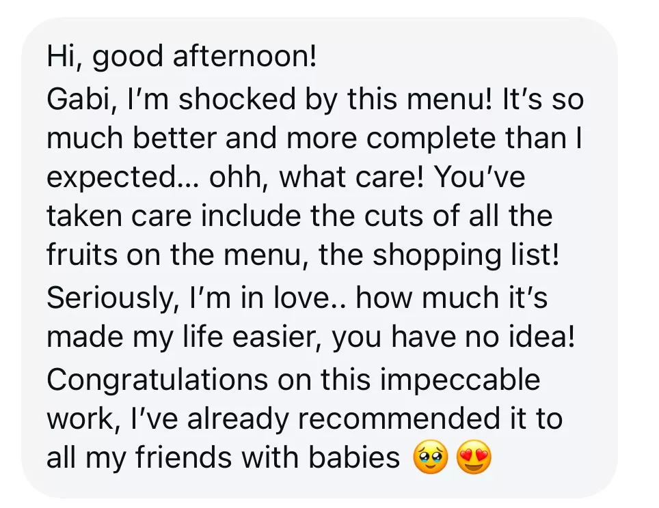Click the phrase 'shopping list!'
The image size is (659, 508).
click(x=466, y=255)
